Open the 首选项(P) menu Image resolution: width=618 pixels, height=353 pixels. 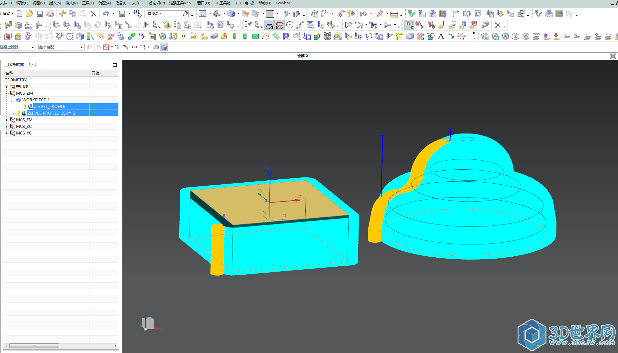[x=157, y=3]
